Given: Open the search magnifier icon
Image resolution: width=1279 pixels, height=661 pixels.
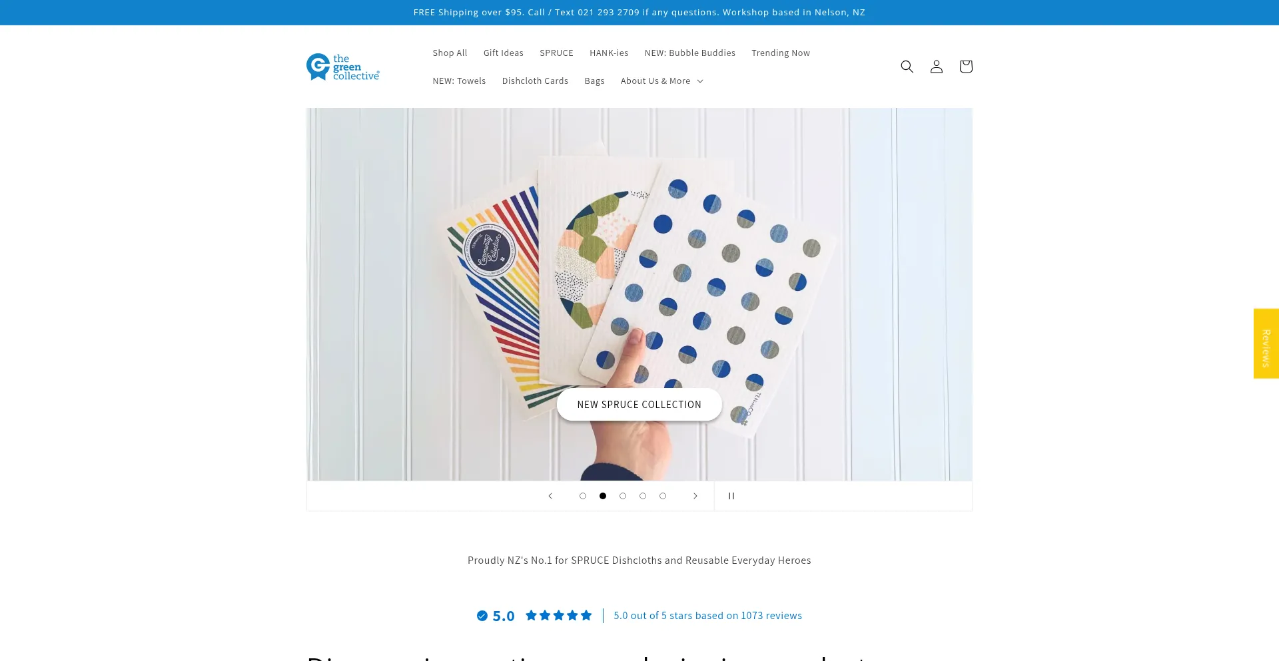Looking at the screenshot, I should pos(907,67).
